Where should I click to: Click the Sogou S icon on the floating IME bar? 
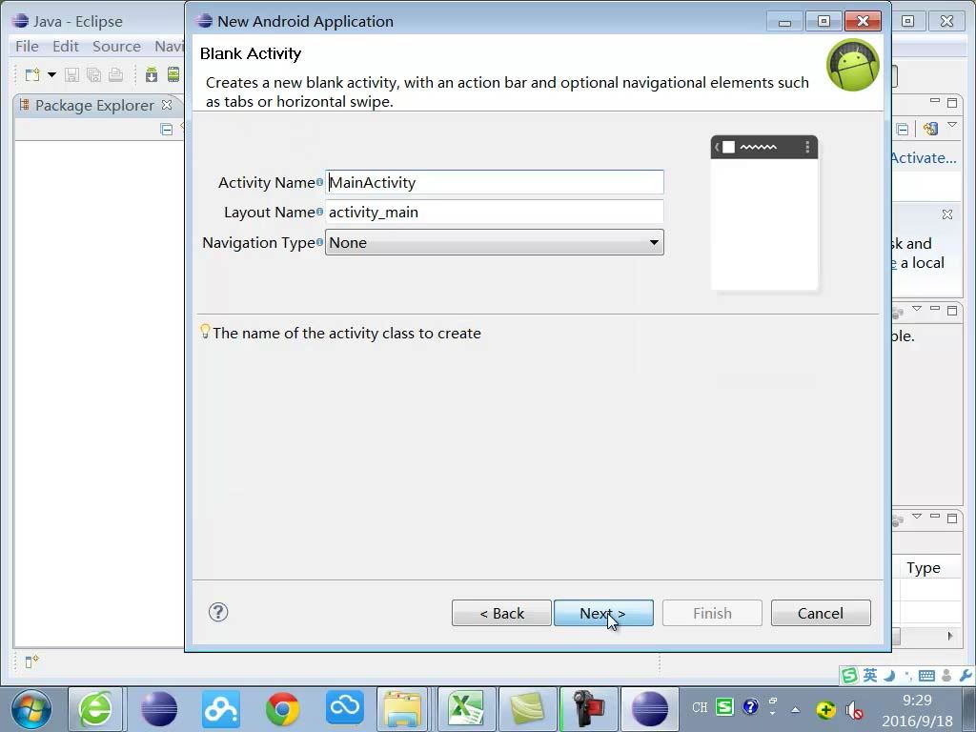click(x=849, y=676)
